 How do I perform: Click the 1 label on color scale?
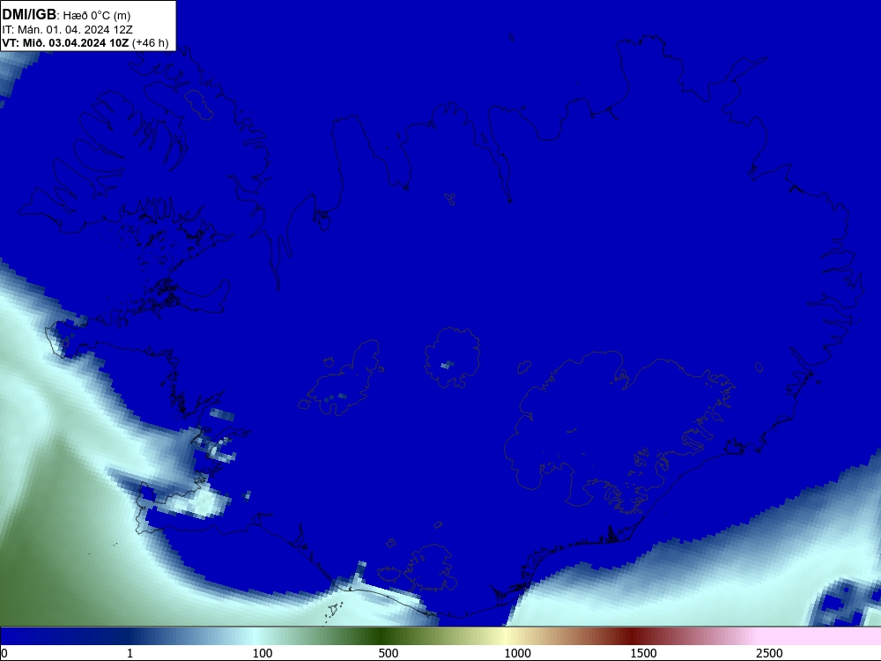pyautogui.click(x=130, y=653)
